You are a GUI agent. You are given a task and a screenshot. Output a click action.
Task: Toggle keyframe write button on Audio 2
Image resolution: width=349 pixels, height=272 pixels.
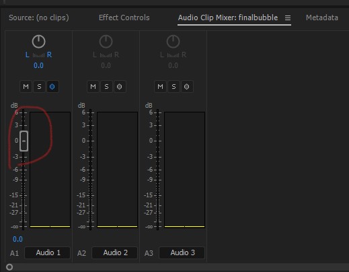coord(120,87)
